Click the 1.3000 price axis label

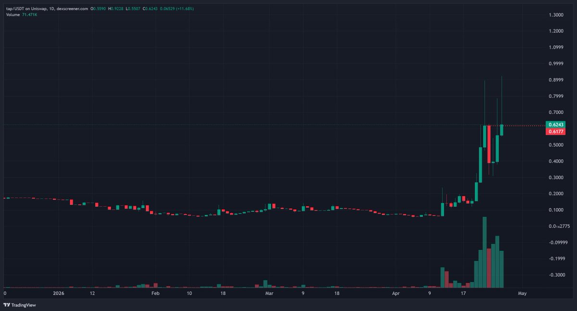(556, 15)
